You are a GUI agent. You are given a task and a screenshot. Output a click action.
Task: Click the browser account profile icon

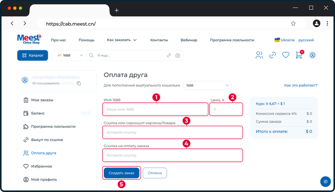tap(317, 23)
